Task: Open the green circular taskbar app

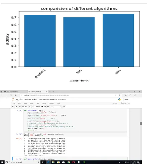Action: [x=84, y=162]
